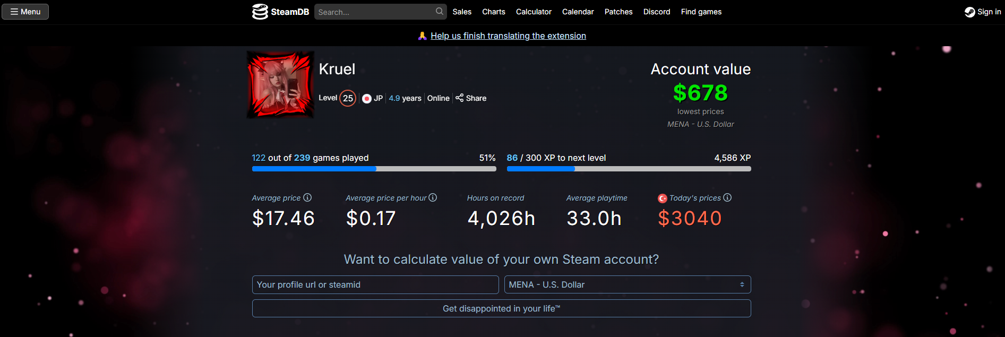Click the Steam icon beside Sign in
Image resolution: width=1005 pixels, height=337 pixels.
[969, 12]
